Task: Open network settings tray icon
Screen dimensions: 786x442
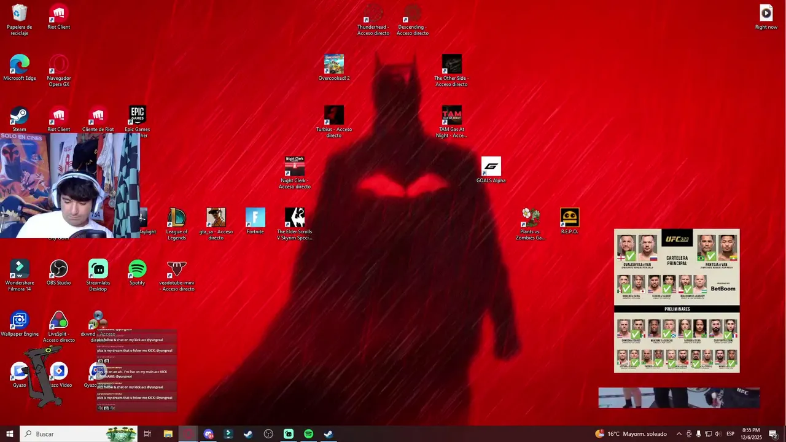Action: (708, 434)
